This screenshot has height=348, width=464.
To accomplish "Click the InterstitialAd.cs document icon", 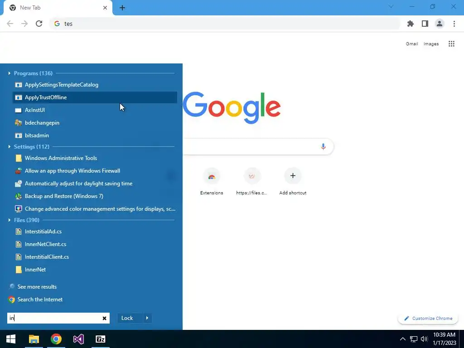I will (18, 232).
